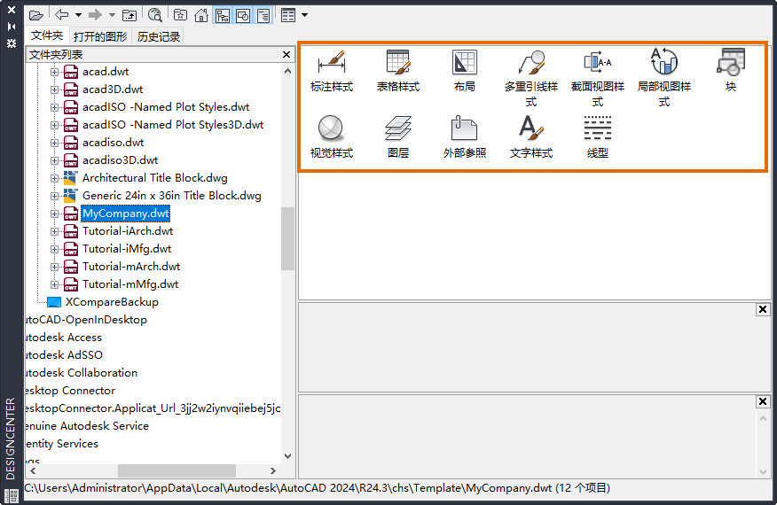The height and width of the screenshot is (505, 777).
Task: Select Tutorial-mMfg.dwt in the tree
Action: tap(130, 284)
